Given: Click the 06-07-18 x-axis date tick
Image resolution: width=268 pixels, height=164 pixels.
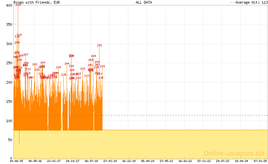Looking at the screenshot, I should pos(91,161).
